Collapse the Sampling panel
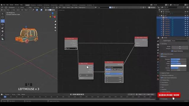189x106 pixels. (x=164, y=44)
